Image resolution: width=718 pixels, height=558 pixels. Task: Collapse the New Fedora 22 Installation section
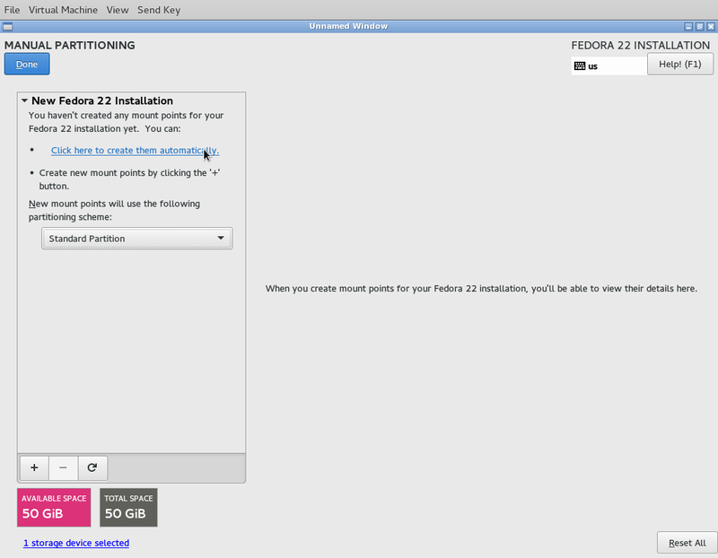[x=24, y=100]
